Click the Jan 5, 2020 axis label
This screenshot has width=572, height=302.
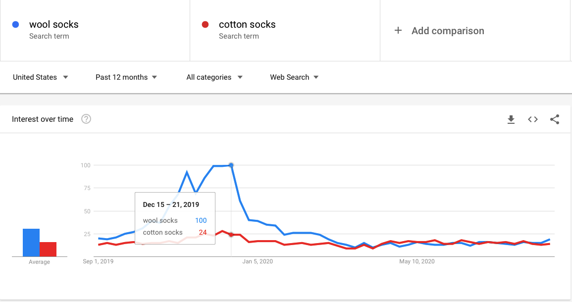258,261
